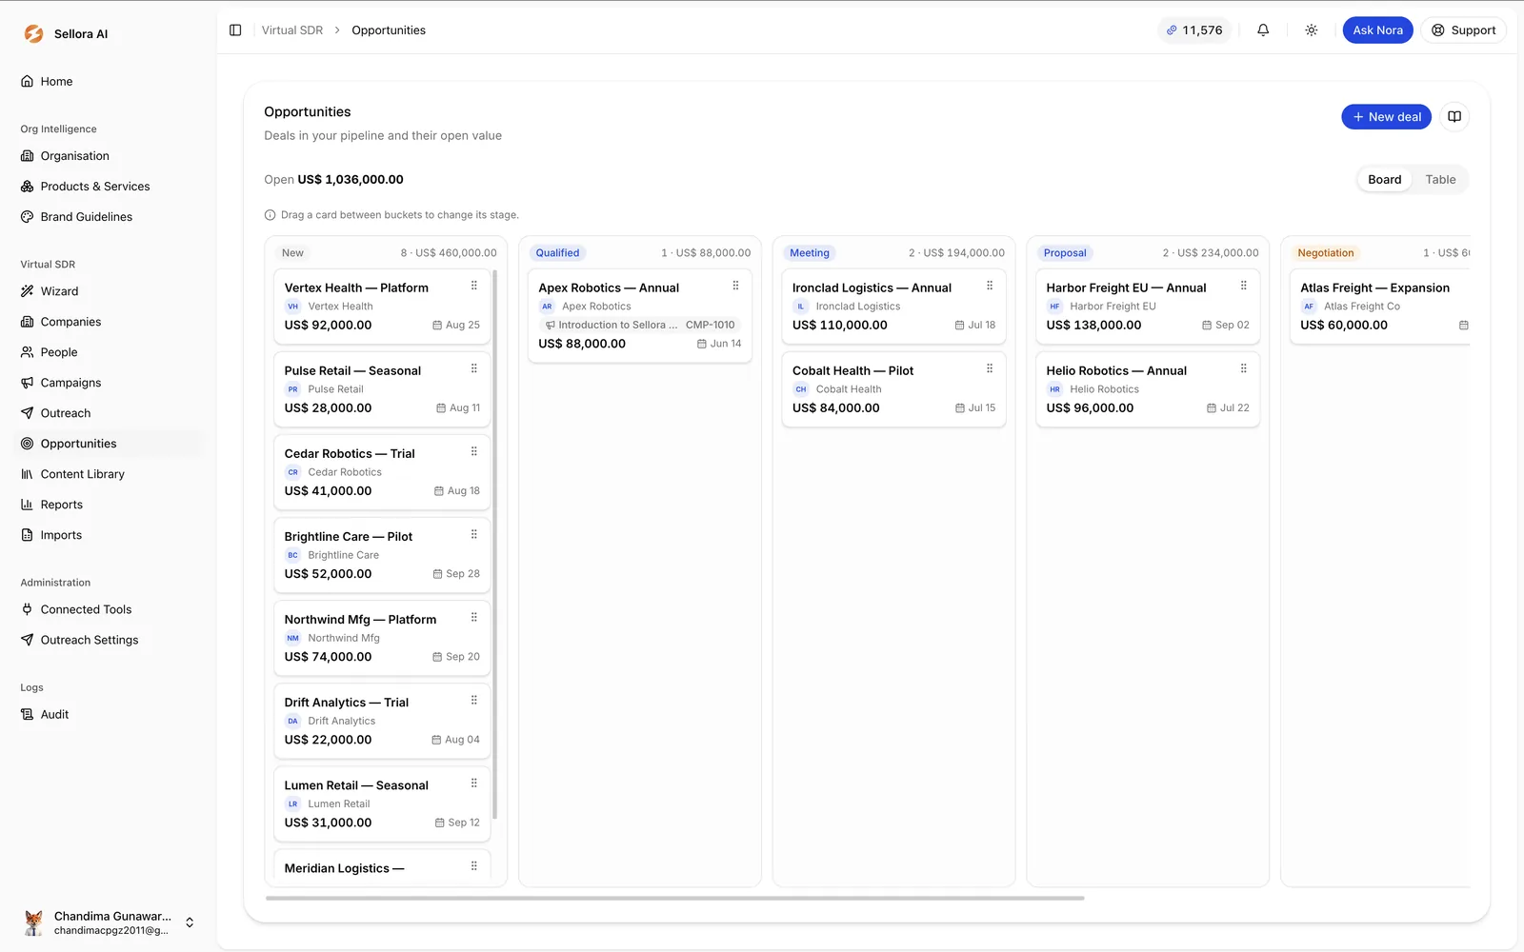Click the Opportunities target icon

[28, 444]
